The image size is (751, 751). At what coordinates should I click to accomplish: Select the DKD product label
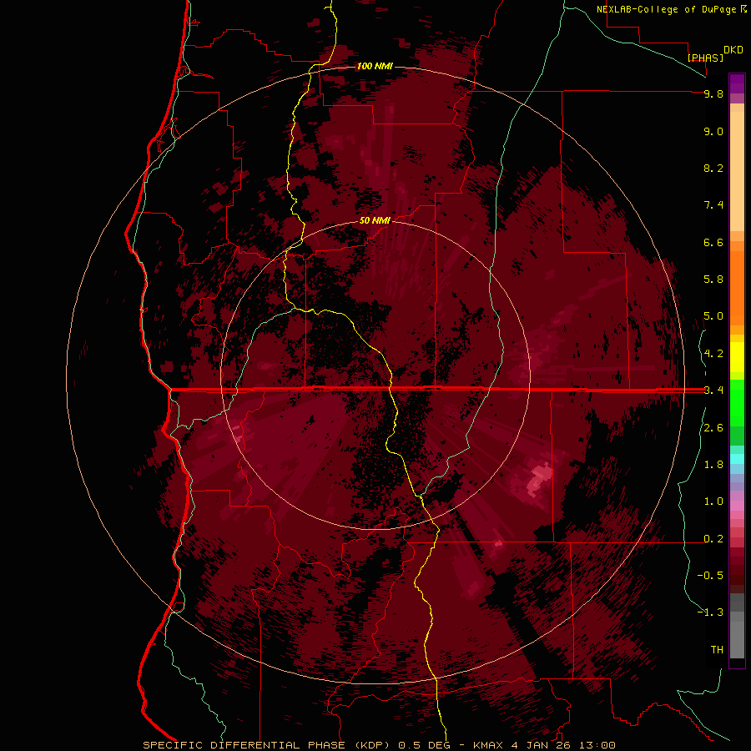733,50
